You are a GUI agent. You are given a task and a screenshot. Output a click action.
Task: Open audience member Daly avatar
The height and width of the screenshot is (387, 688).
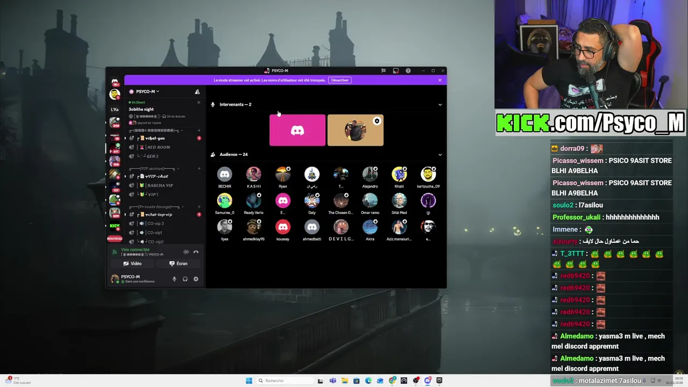click(x=312, y=200)
